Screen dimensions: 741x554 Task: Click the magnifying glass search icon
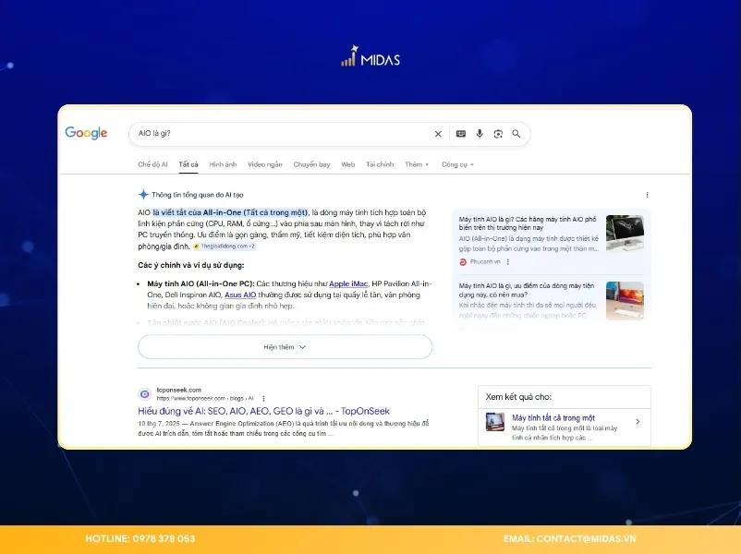516,134
